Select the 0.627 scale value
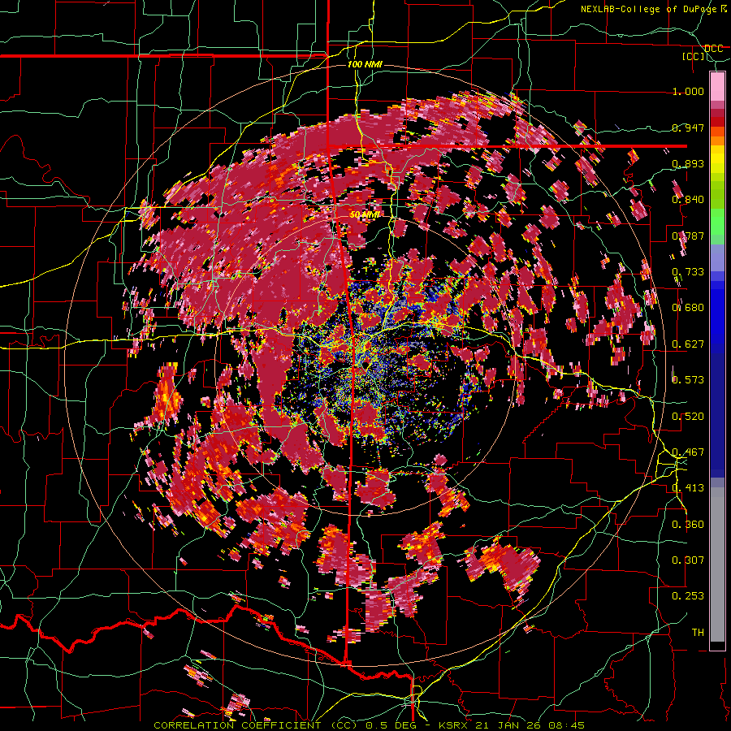Viewport: 731px width, 731px height. (688, 344)
